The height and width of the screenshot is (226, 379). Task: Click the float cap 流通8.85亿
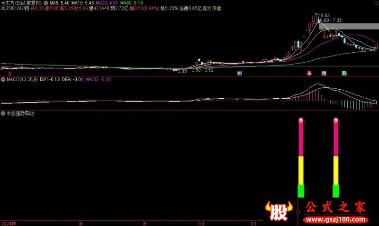(x=190, y=9)
